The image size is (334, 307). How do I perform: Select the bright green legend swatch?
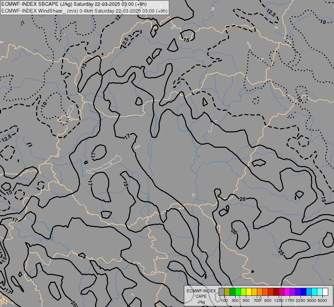(238, 292)
